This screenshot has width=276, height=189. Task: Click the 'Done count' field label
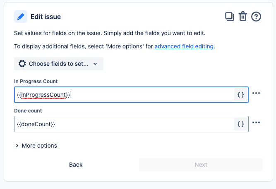(x=28, y=110)
